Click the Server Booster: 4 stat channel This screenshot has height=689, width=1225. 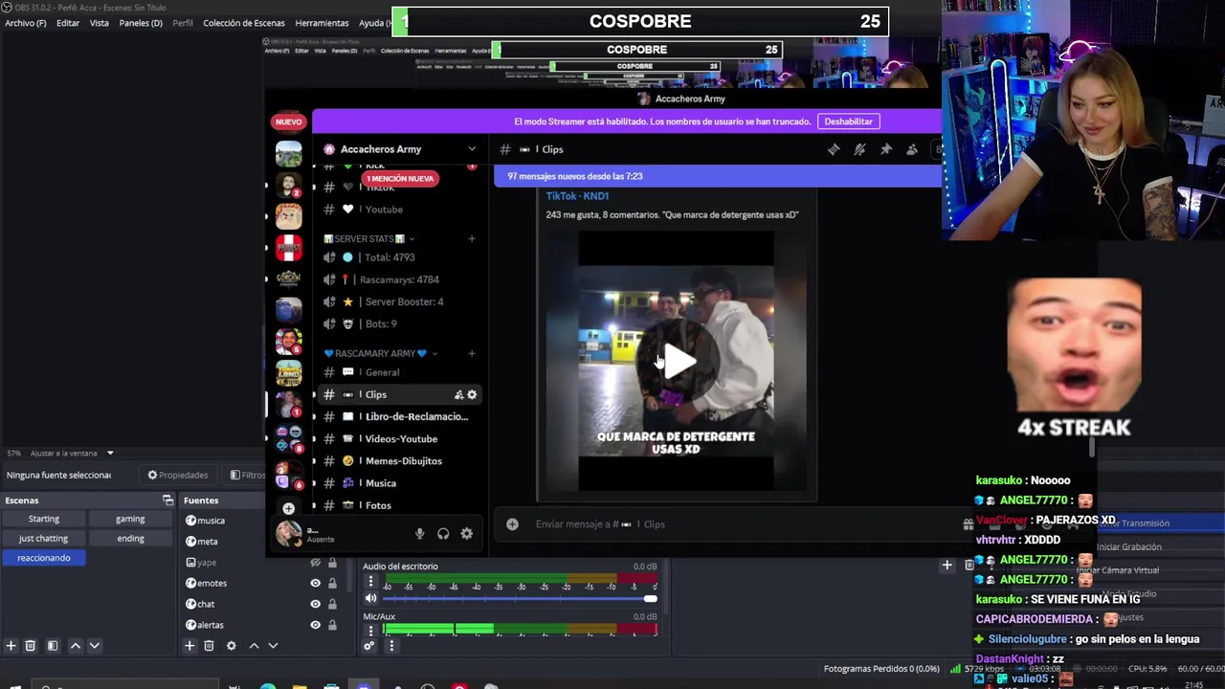coord(398,301)
